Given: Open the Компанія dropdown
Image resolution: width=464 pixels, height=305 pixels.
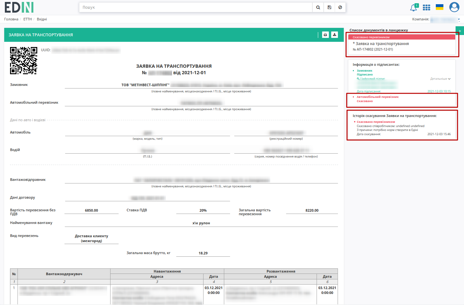Looking at the screenshot, I should point(445,19).
